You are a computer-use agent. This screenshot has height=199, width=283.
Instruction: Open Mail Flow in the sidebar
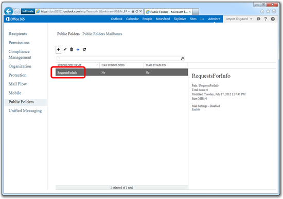17,84
